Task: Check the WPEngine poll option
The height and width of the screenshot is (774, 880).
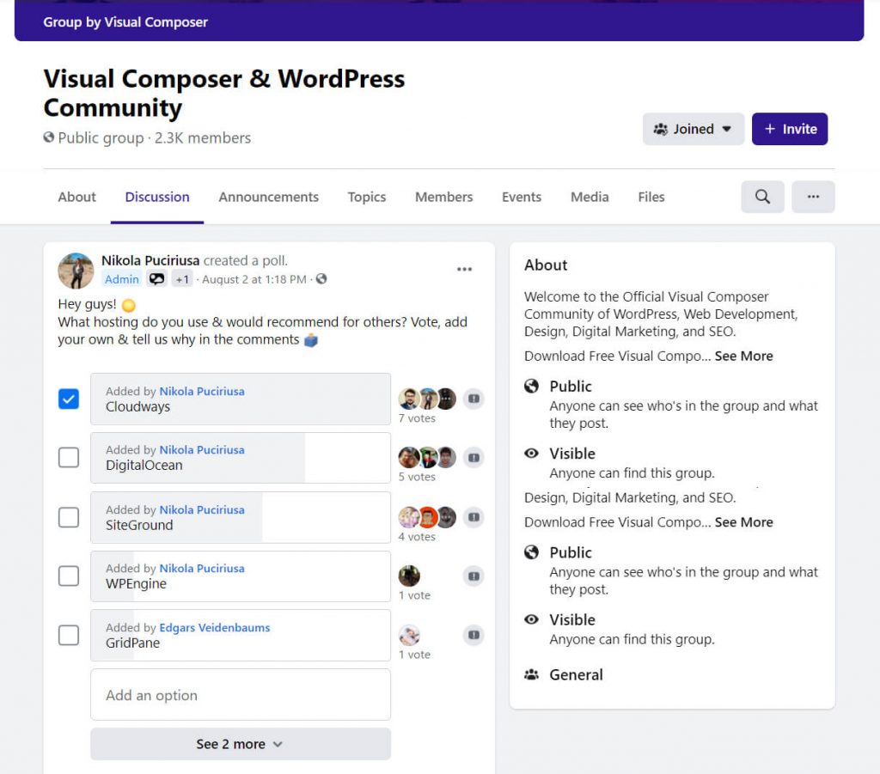Action: tap(69, 576)
